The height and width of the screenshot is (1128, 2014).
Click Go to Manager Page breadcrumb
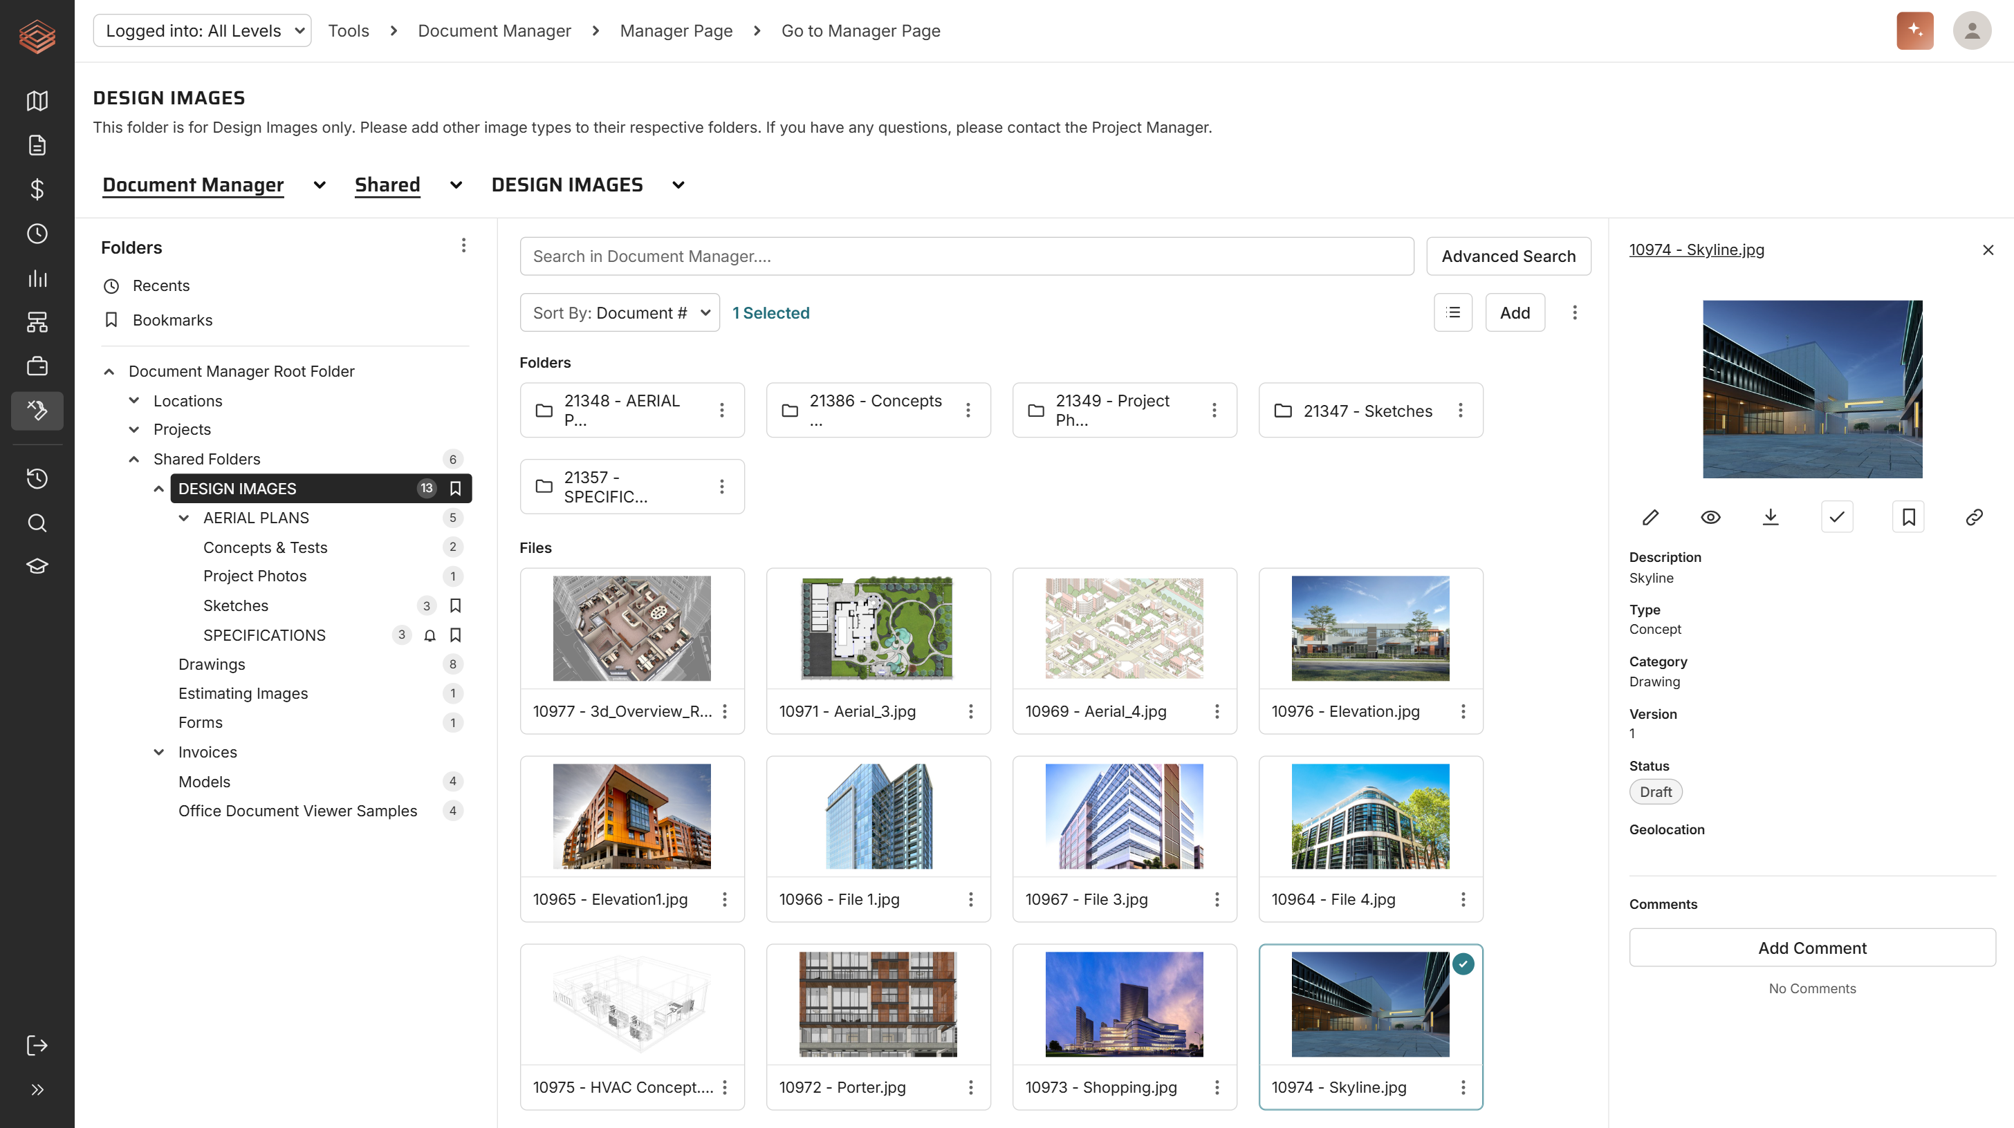[x=860, y=30]
